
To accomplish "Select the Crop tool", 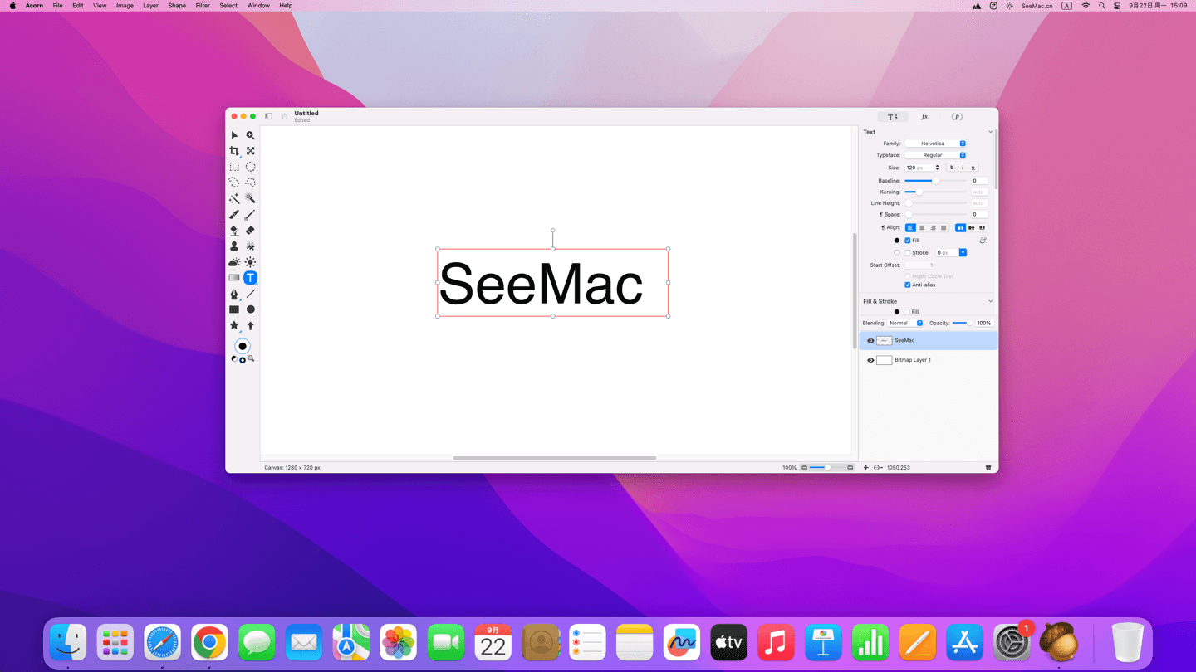I will [234, 151].
